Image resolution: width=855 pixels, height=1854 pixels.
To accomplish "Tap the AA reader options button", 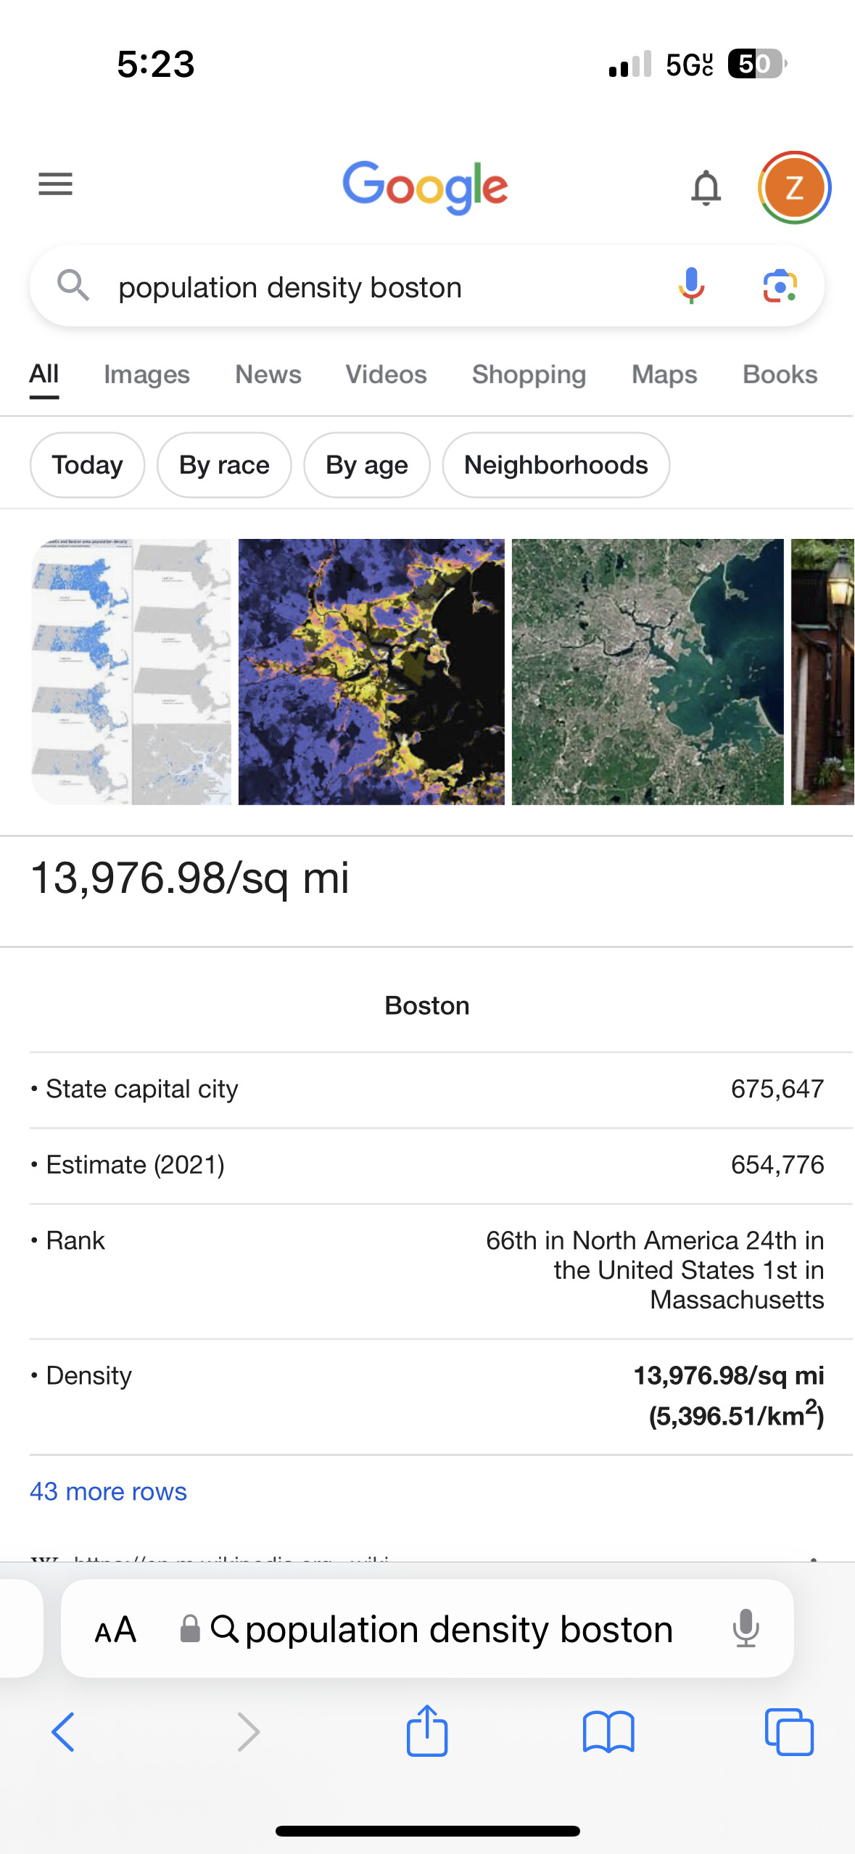I will coord(115,1630).
